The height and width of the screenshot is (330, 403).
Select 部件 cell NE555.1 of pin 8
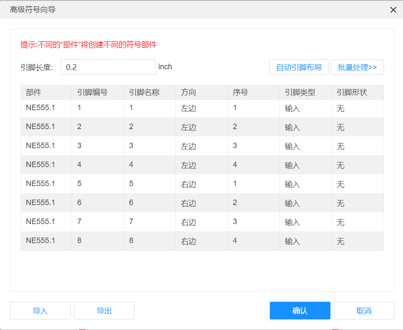point(46,241)
